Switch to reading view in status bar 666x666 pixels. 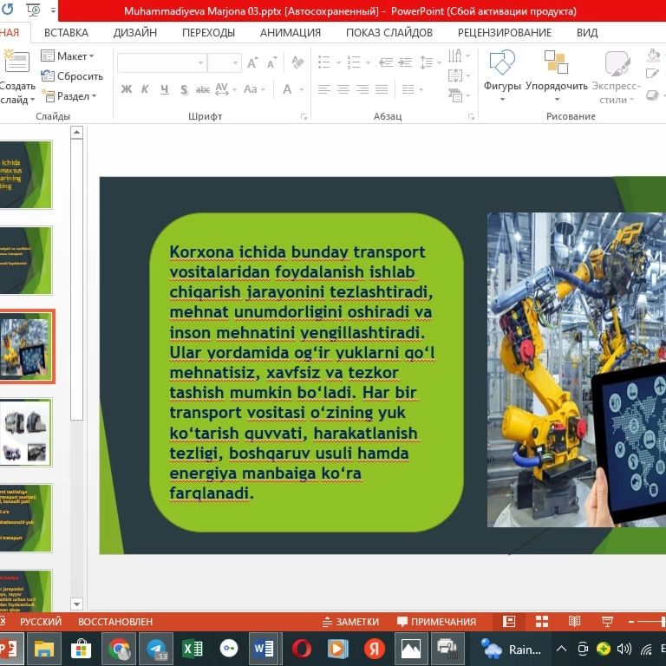tap(574, 622)
